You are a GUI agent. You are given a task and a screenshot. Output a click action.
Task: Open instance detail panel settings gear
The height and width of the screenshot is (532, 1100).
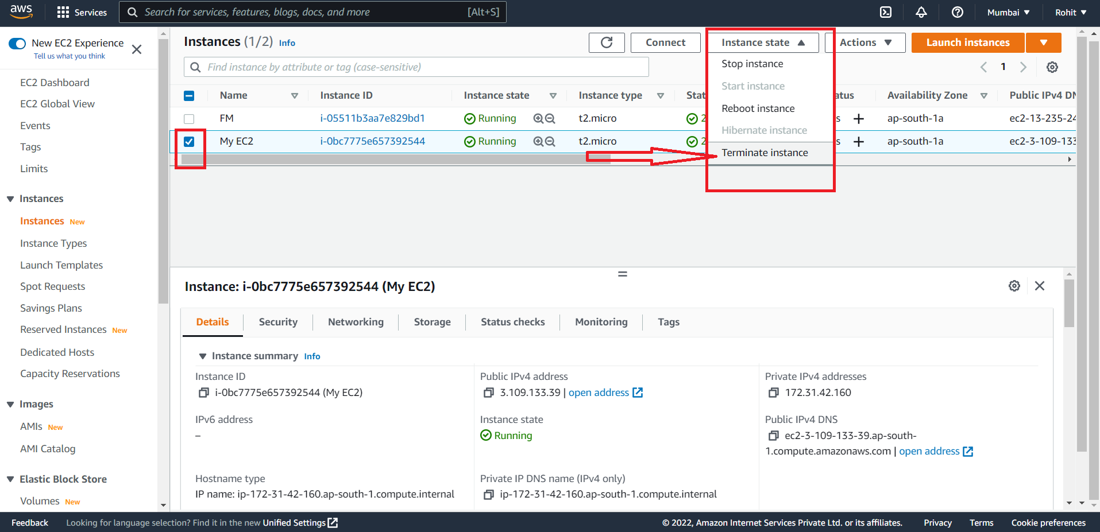[x=1014, y=286]
